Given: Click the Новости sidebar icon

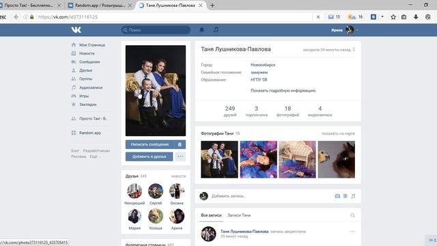Looking at the screenshot, I should coord(74,53).
